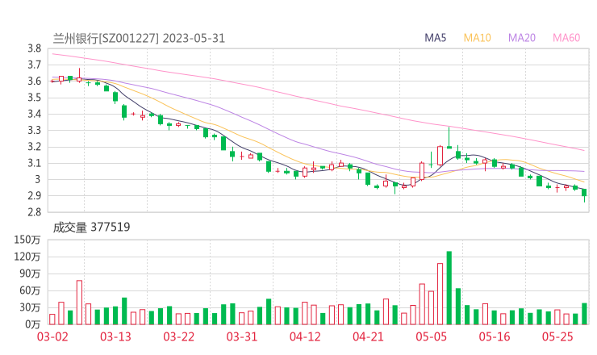
Task: Click the 60万 volume axis label
Action: click(x=30, y=290)
